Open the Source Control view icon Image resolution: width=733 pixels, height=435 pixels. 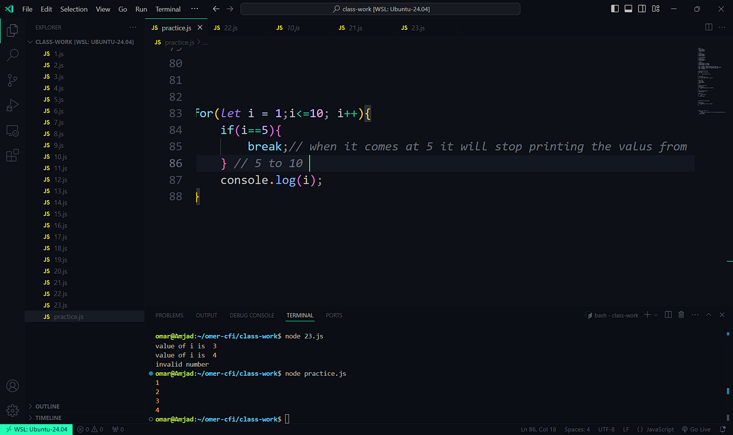click(12, 80)
